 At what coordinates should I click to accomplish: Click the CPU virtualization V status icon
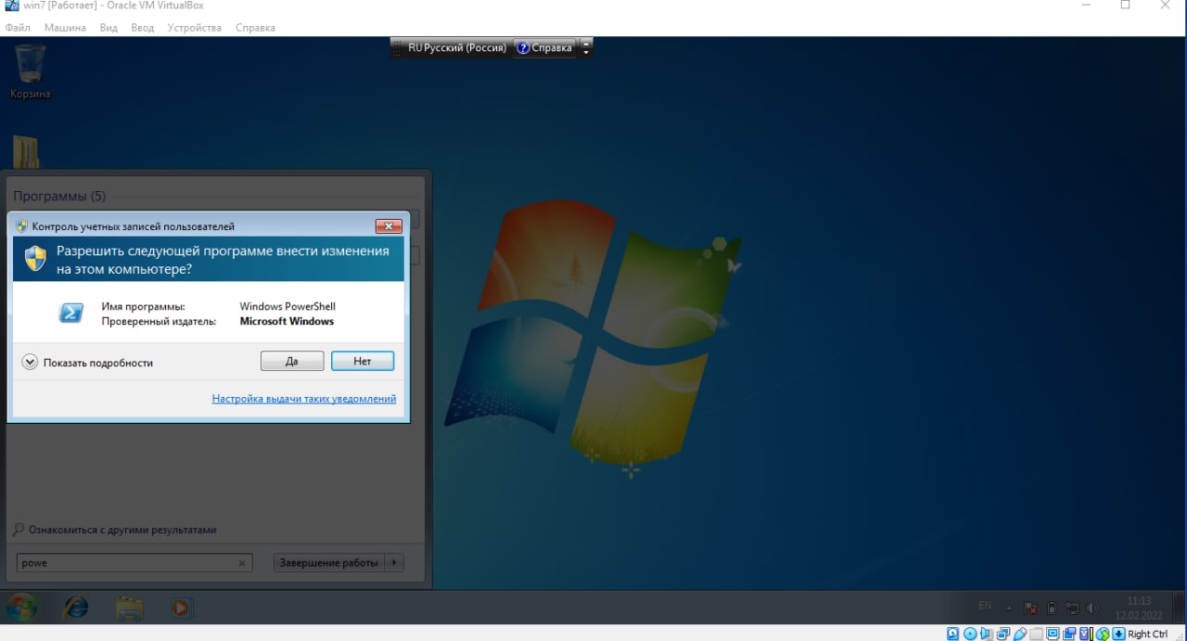(1085, 634)
